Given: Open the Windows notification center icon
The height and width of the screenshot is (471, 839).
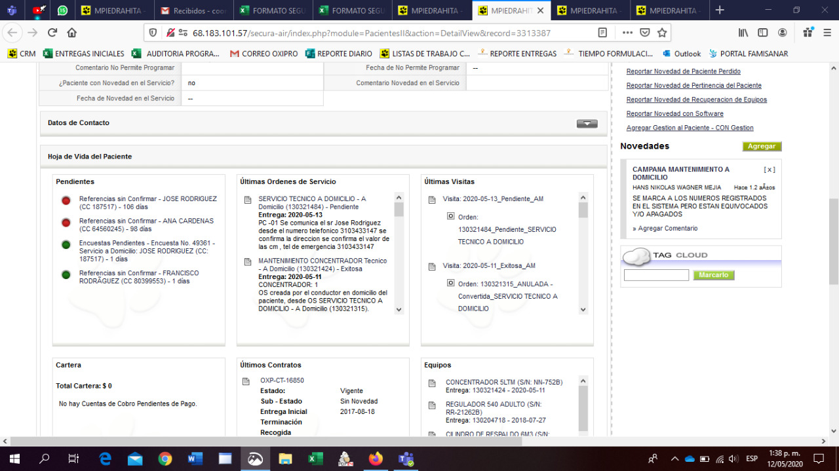Looking at the screenshot, I should tap(818, 459).
